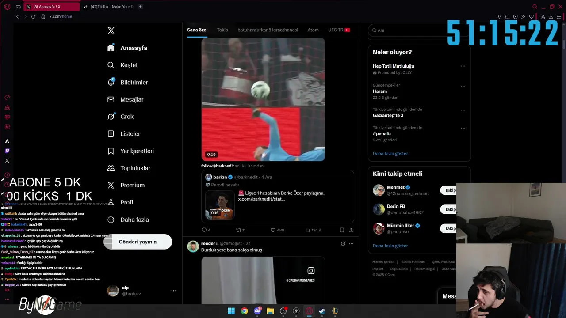Reload the page
Screen dimensions: 566x318
click(33, 16)
